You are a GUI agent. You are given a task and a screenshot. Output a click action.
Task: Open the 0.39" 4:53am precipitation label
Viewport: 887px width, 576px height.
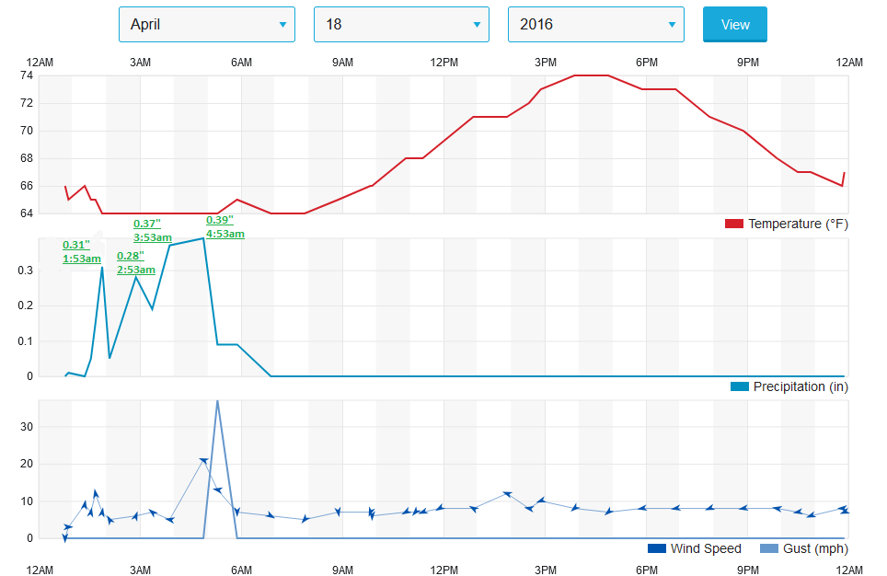[x=225, y=226]
